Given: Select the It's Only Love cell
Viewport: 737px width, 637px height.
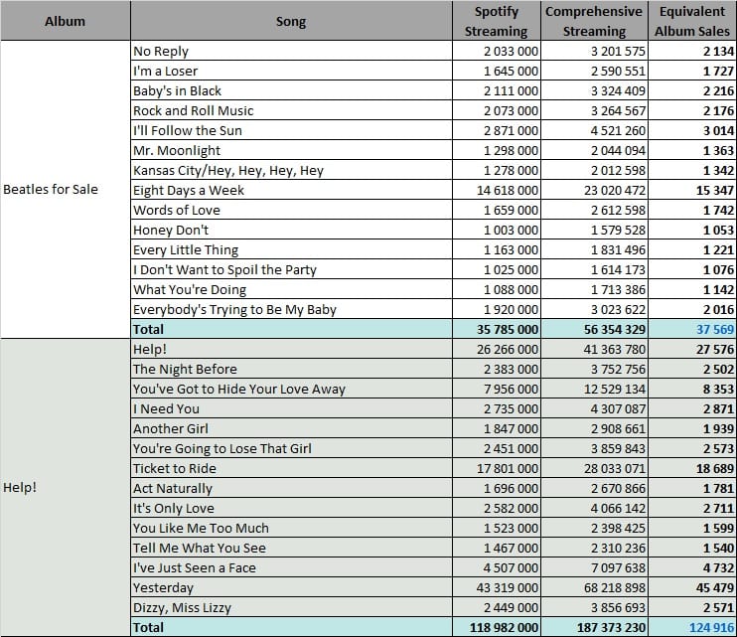Looking at the screenshot, I should tap(291, 508).
